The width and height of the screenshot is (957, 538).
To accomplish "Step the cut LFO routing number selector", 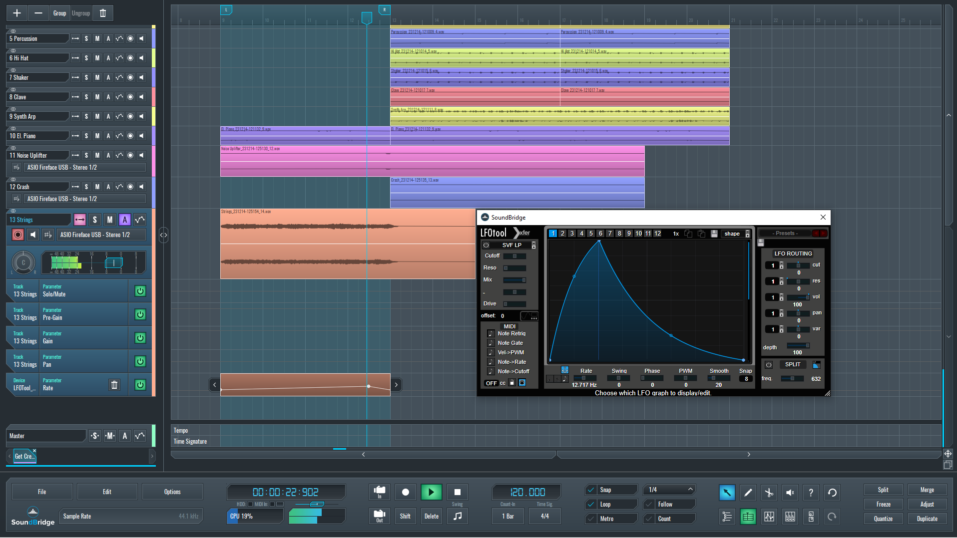I will 782,266.
